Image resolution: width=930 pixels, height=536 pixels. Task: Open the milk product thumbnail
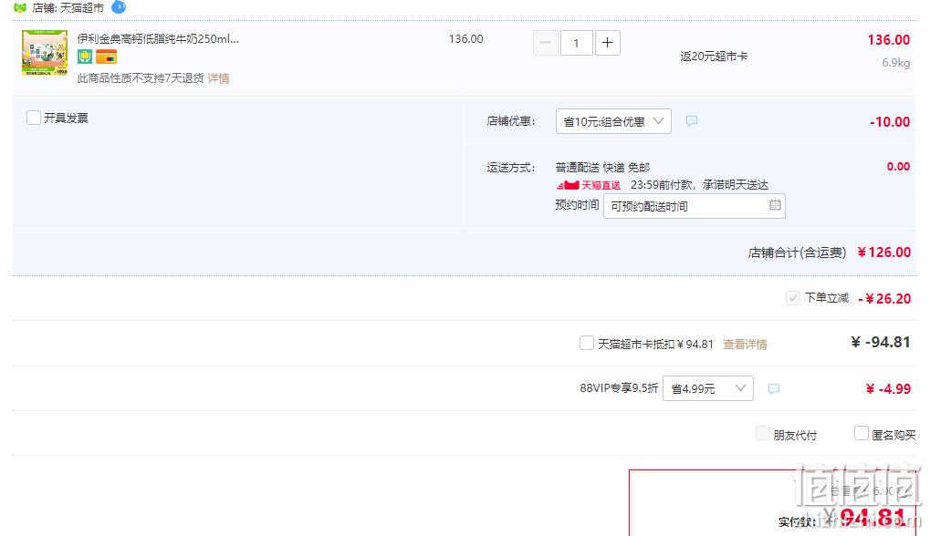pyautogui.click(x=45, y=53)
